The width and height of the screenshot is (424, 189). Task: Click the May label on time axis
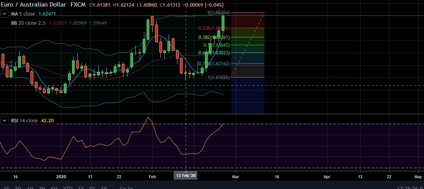(418, 177)
